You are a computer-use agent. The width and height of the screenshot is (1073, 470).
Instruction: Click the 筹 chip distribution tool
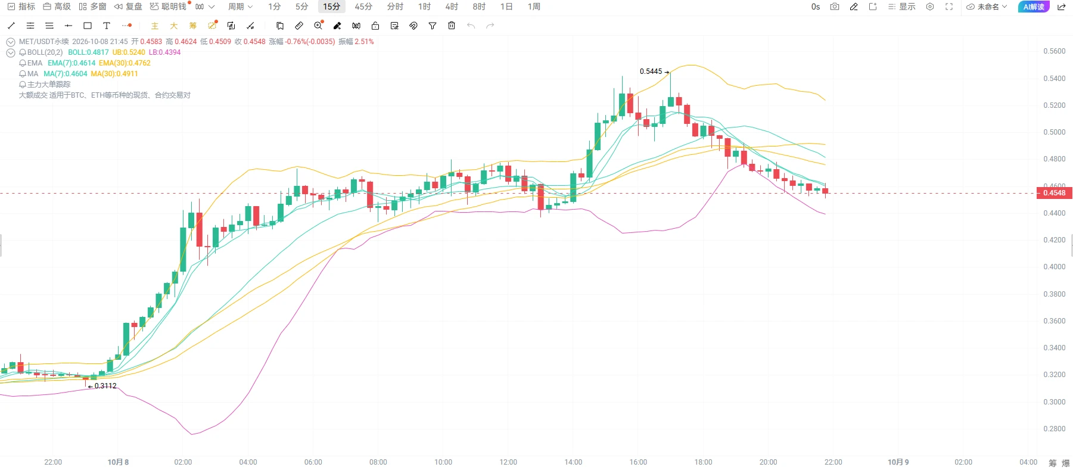click(x=193, y=26)
